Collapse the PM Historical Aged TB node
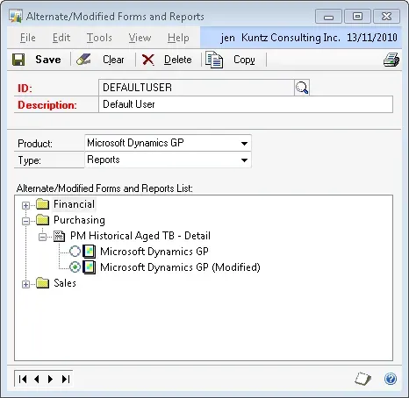Image resolution: width=409 pixels, height=398 pixels. pos(42,237)
